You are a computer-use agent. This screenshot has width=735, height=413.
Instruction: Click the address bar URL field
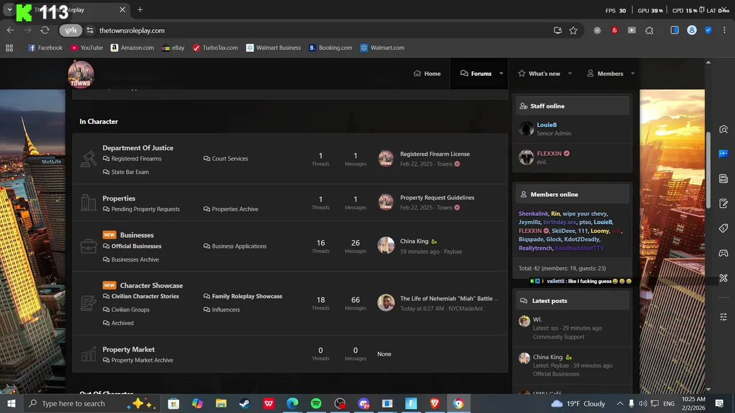322,30
